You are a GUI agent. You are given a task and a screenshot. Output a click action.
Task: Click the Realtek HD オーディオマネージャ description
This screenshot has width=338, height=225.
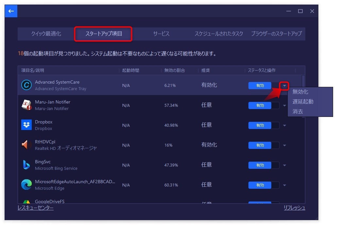point(66,148)
